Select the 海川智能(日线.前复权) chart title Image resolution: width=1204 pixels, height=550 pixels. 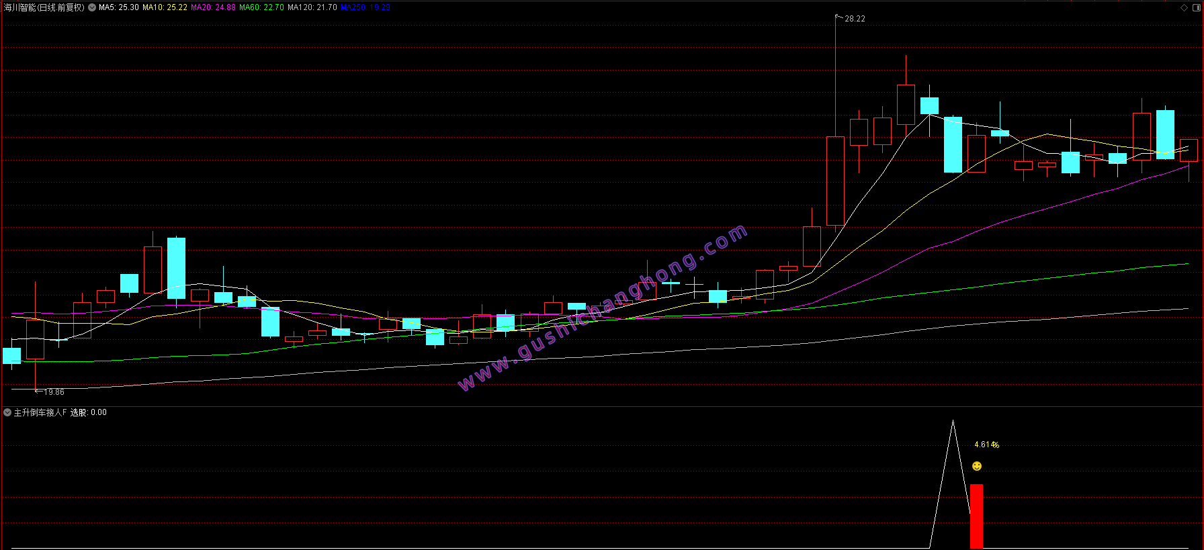[x=44, y=7]
